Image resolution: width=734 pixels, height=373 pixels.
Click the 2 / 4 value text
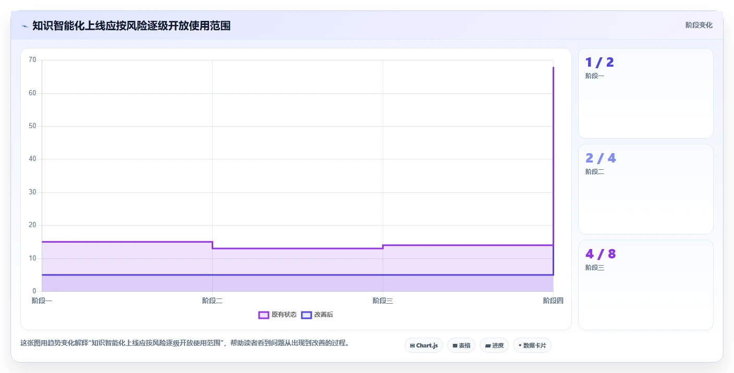click(601, 158)
